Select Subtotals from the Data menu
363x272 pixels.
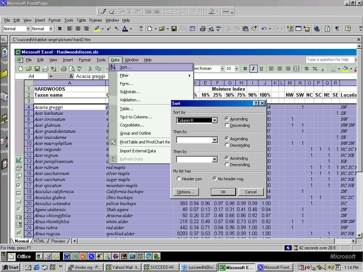pyautogui.click(x=130, y=92)
